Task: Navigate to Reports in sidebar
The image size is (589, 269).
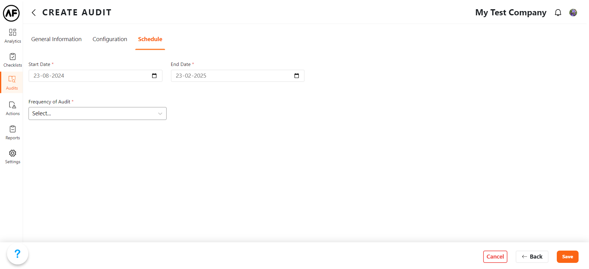Action: point(13,133)
